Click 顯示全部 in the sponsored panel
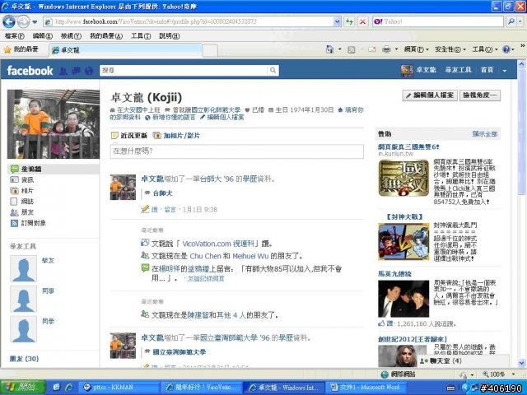The width and height of the screenshot is (527, 395). (x=485, y=133)
